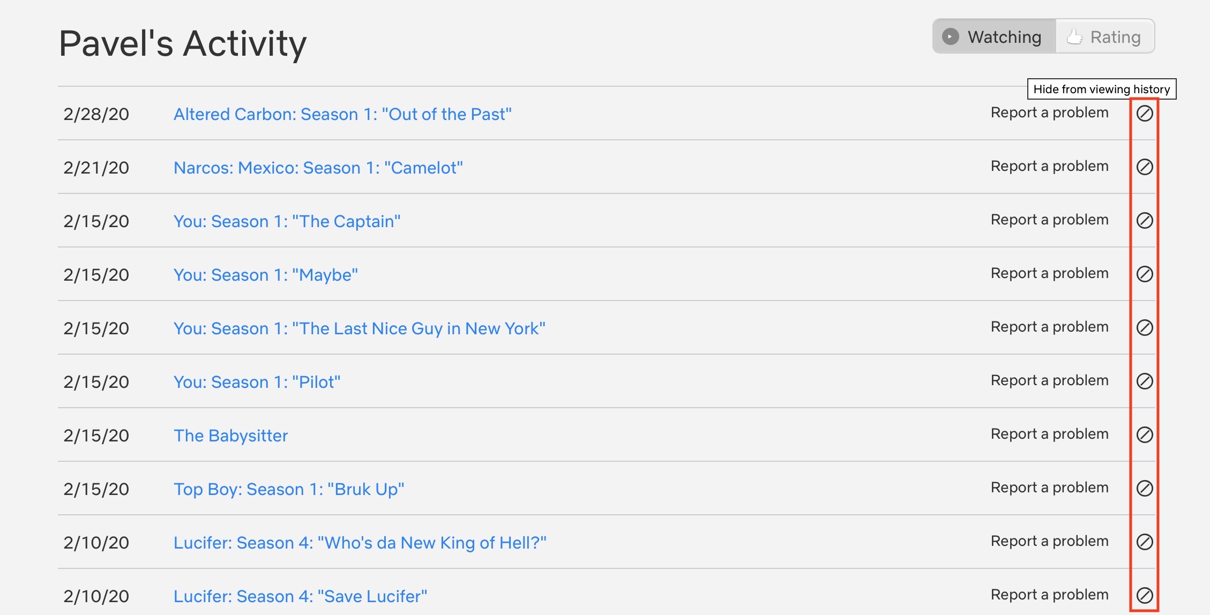Hide Narcos: Mexico "Camelot" from viewing history
1210x615 pixels.
point(1145,167)
